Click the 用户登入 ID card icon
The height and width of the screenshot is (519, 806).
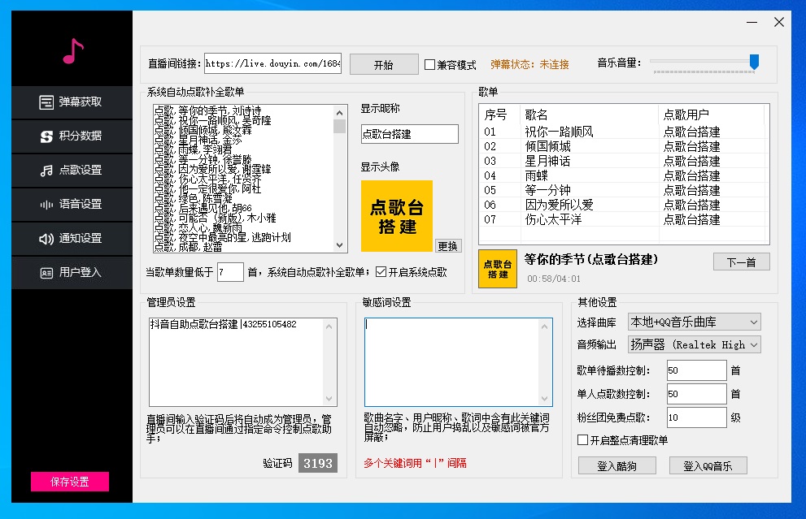pos(46,273)
